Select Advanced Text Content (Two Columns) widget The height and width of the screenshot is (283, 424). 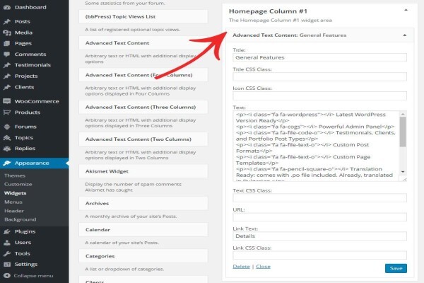[x=143, y=139]
